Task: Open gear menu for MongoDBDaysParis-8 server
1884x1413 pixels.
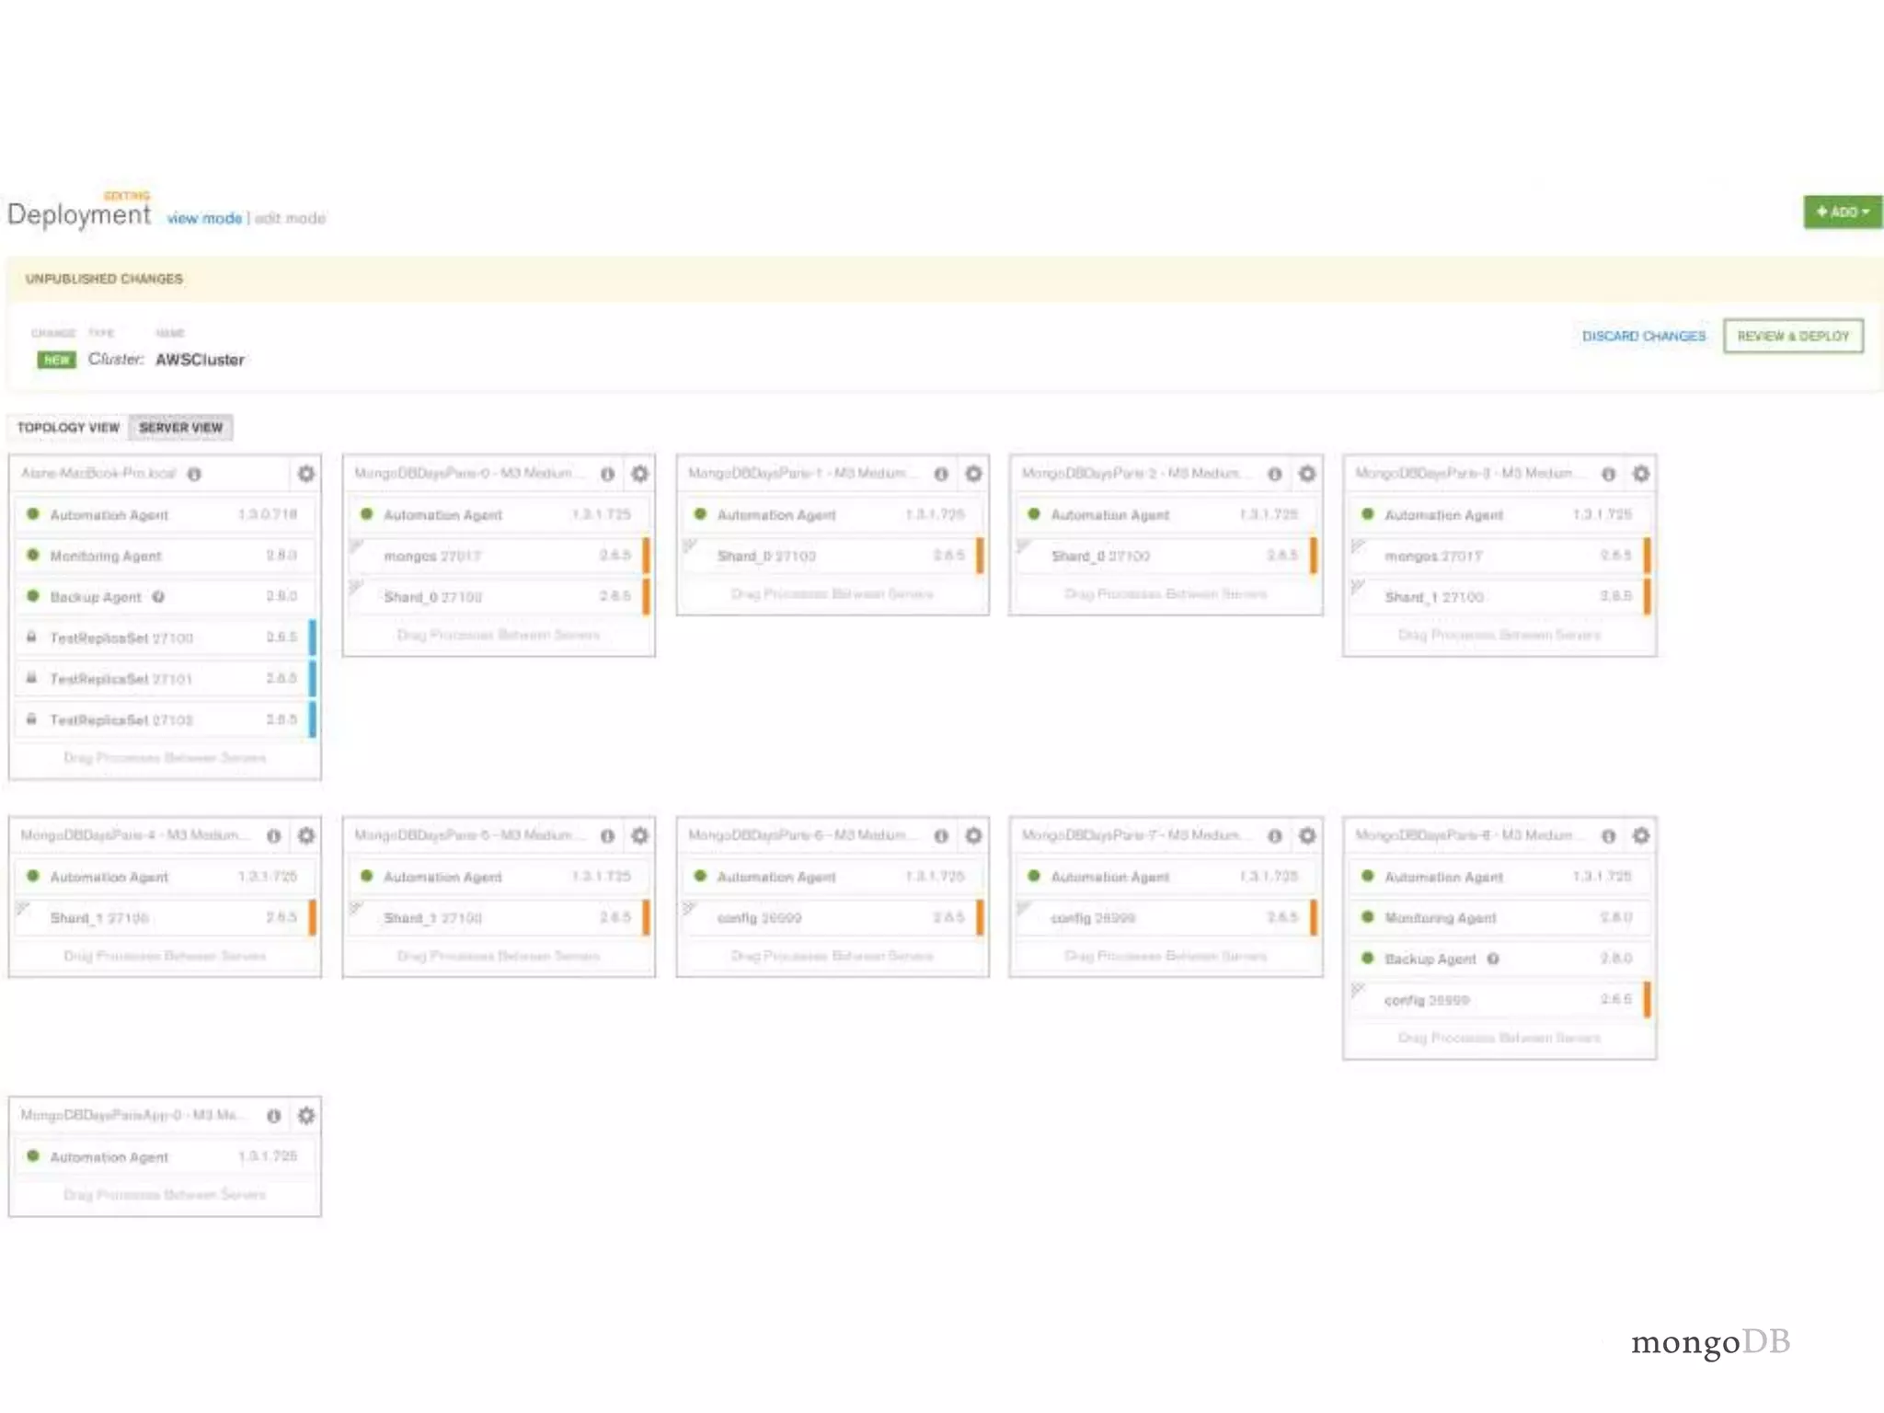Action: click(x=1641, y=835)
